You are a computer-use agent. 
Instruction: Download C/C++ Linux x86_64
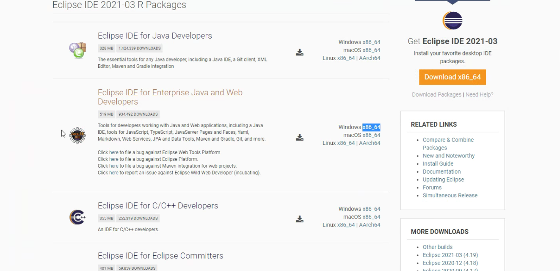coord(346,225)
